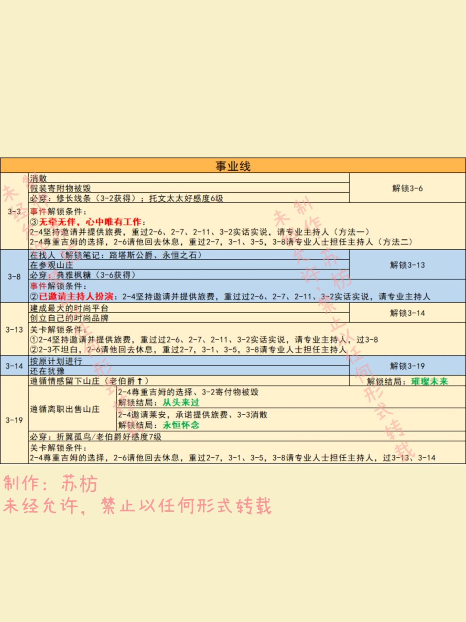Click the 解锁3-19 cell
466x622 pixels.
pos(407,366)
